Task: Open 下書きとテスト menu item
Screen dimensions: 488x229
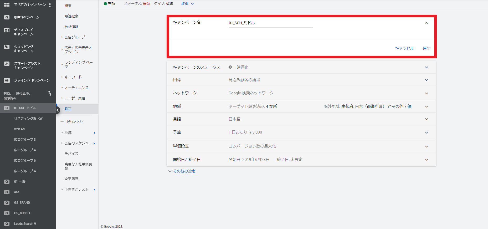Action: [77, 189]
